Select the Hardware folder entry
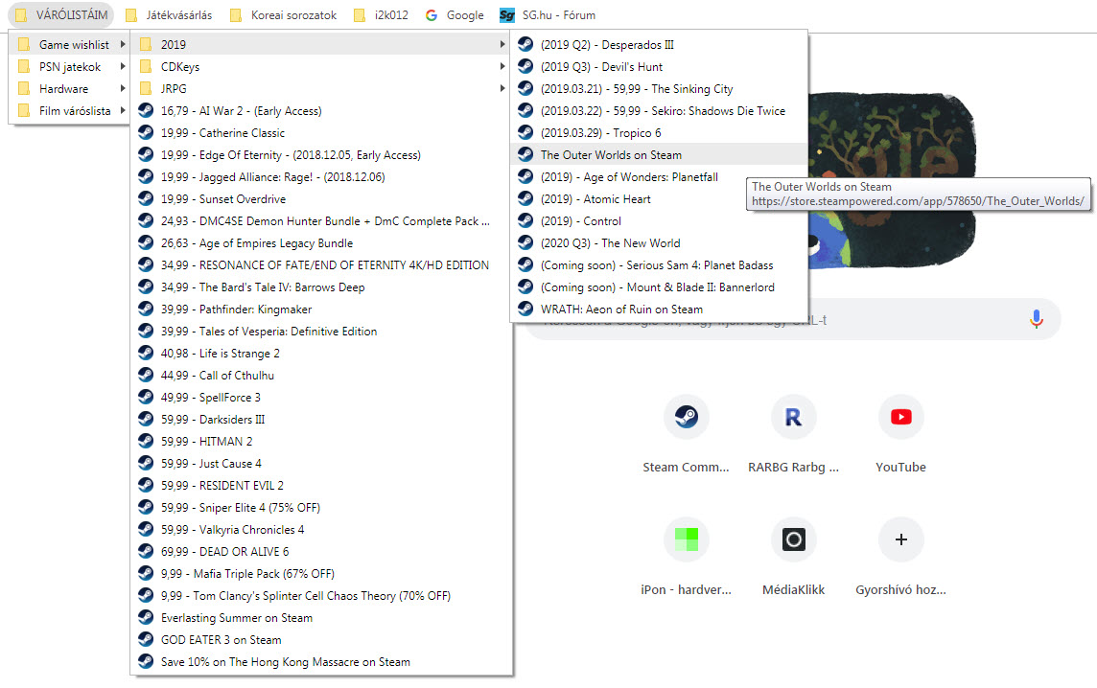The image size is (1097, 688). click(70, 89)
